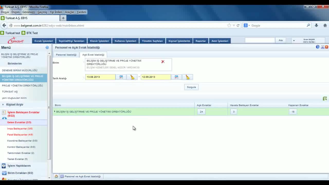
Task: Expand the Kişisel Arşiv section
Action: coord(3,105)
